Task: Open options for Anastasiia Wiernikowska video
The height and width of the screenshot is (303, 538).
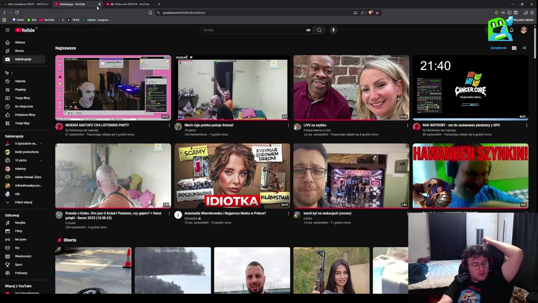Action: (288, 214)
